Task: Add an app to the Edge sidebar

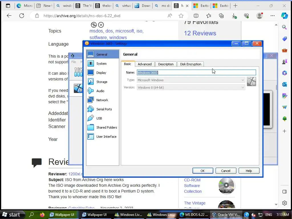Action: pyautogui.click(x=284, y=131)
